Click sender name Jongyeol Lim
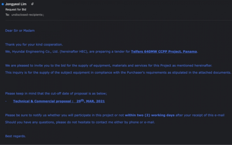The image size is (232, 145). point(16,4)
